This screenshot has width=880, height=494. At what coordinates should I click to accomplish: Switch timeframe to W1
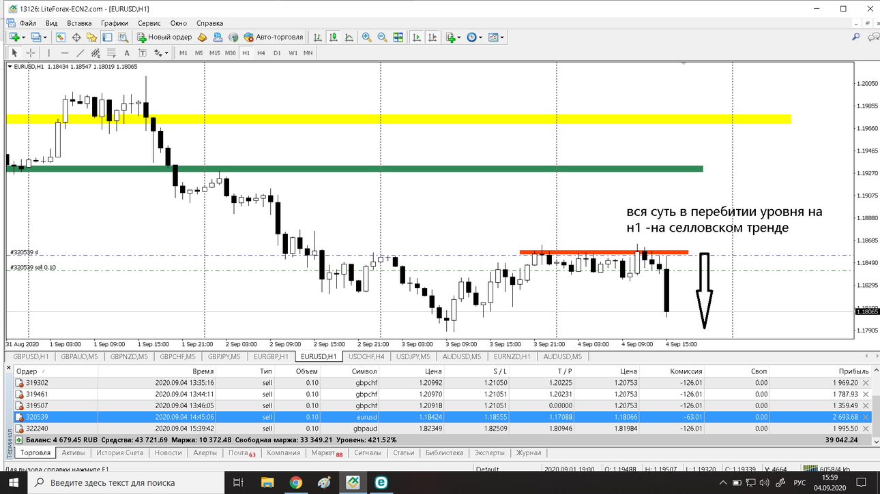[293, 53]
